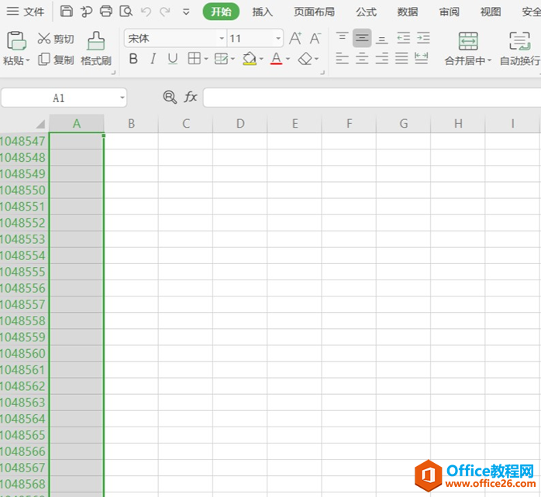Viewport: 541px width, 497px height.
Task: Click the Redo arrow
Action: [x=165, y=12]
